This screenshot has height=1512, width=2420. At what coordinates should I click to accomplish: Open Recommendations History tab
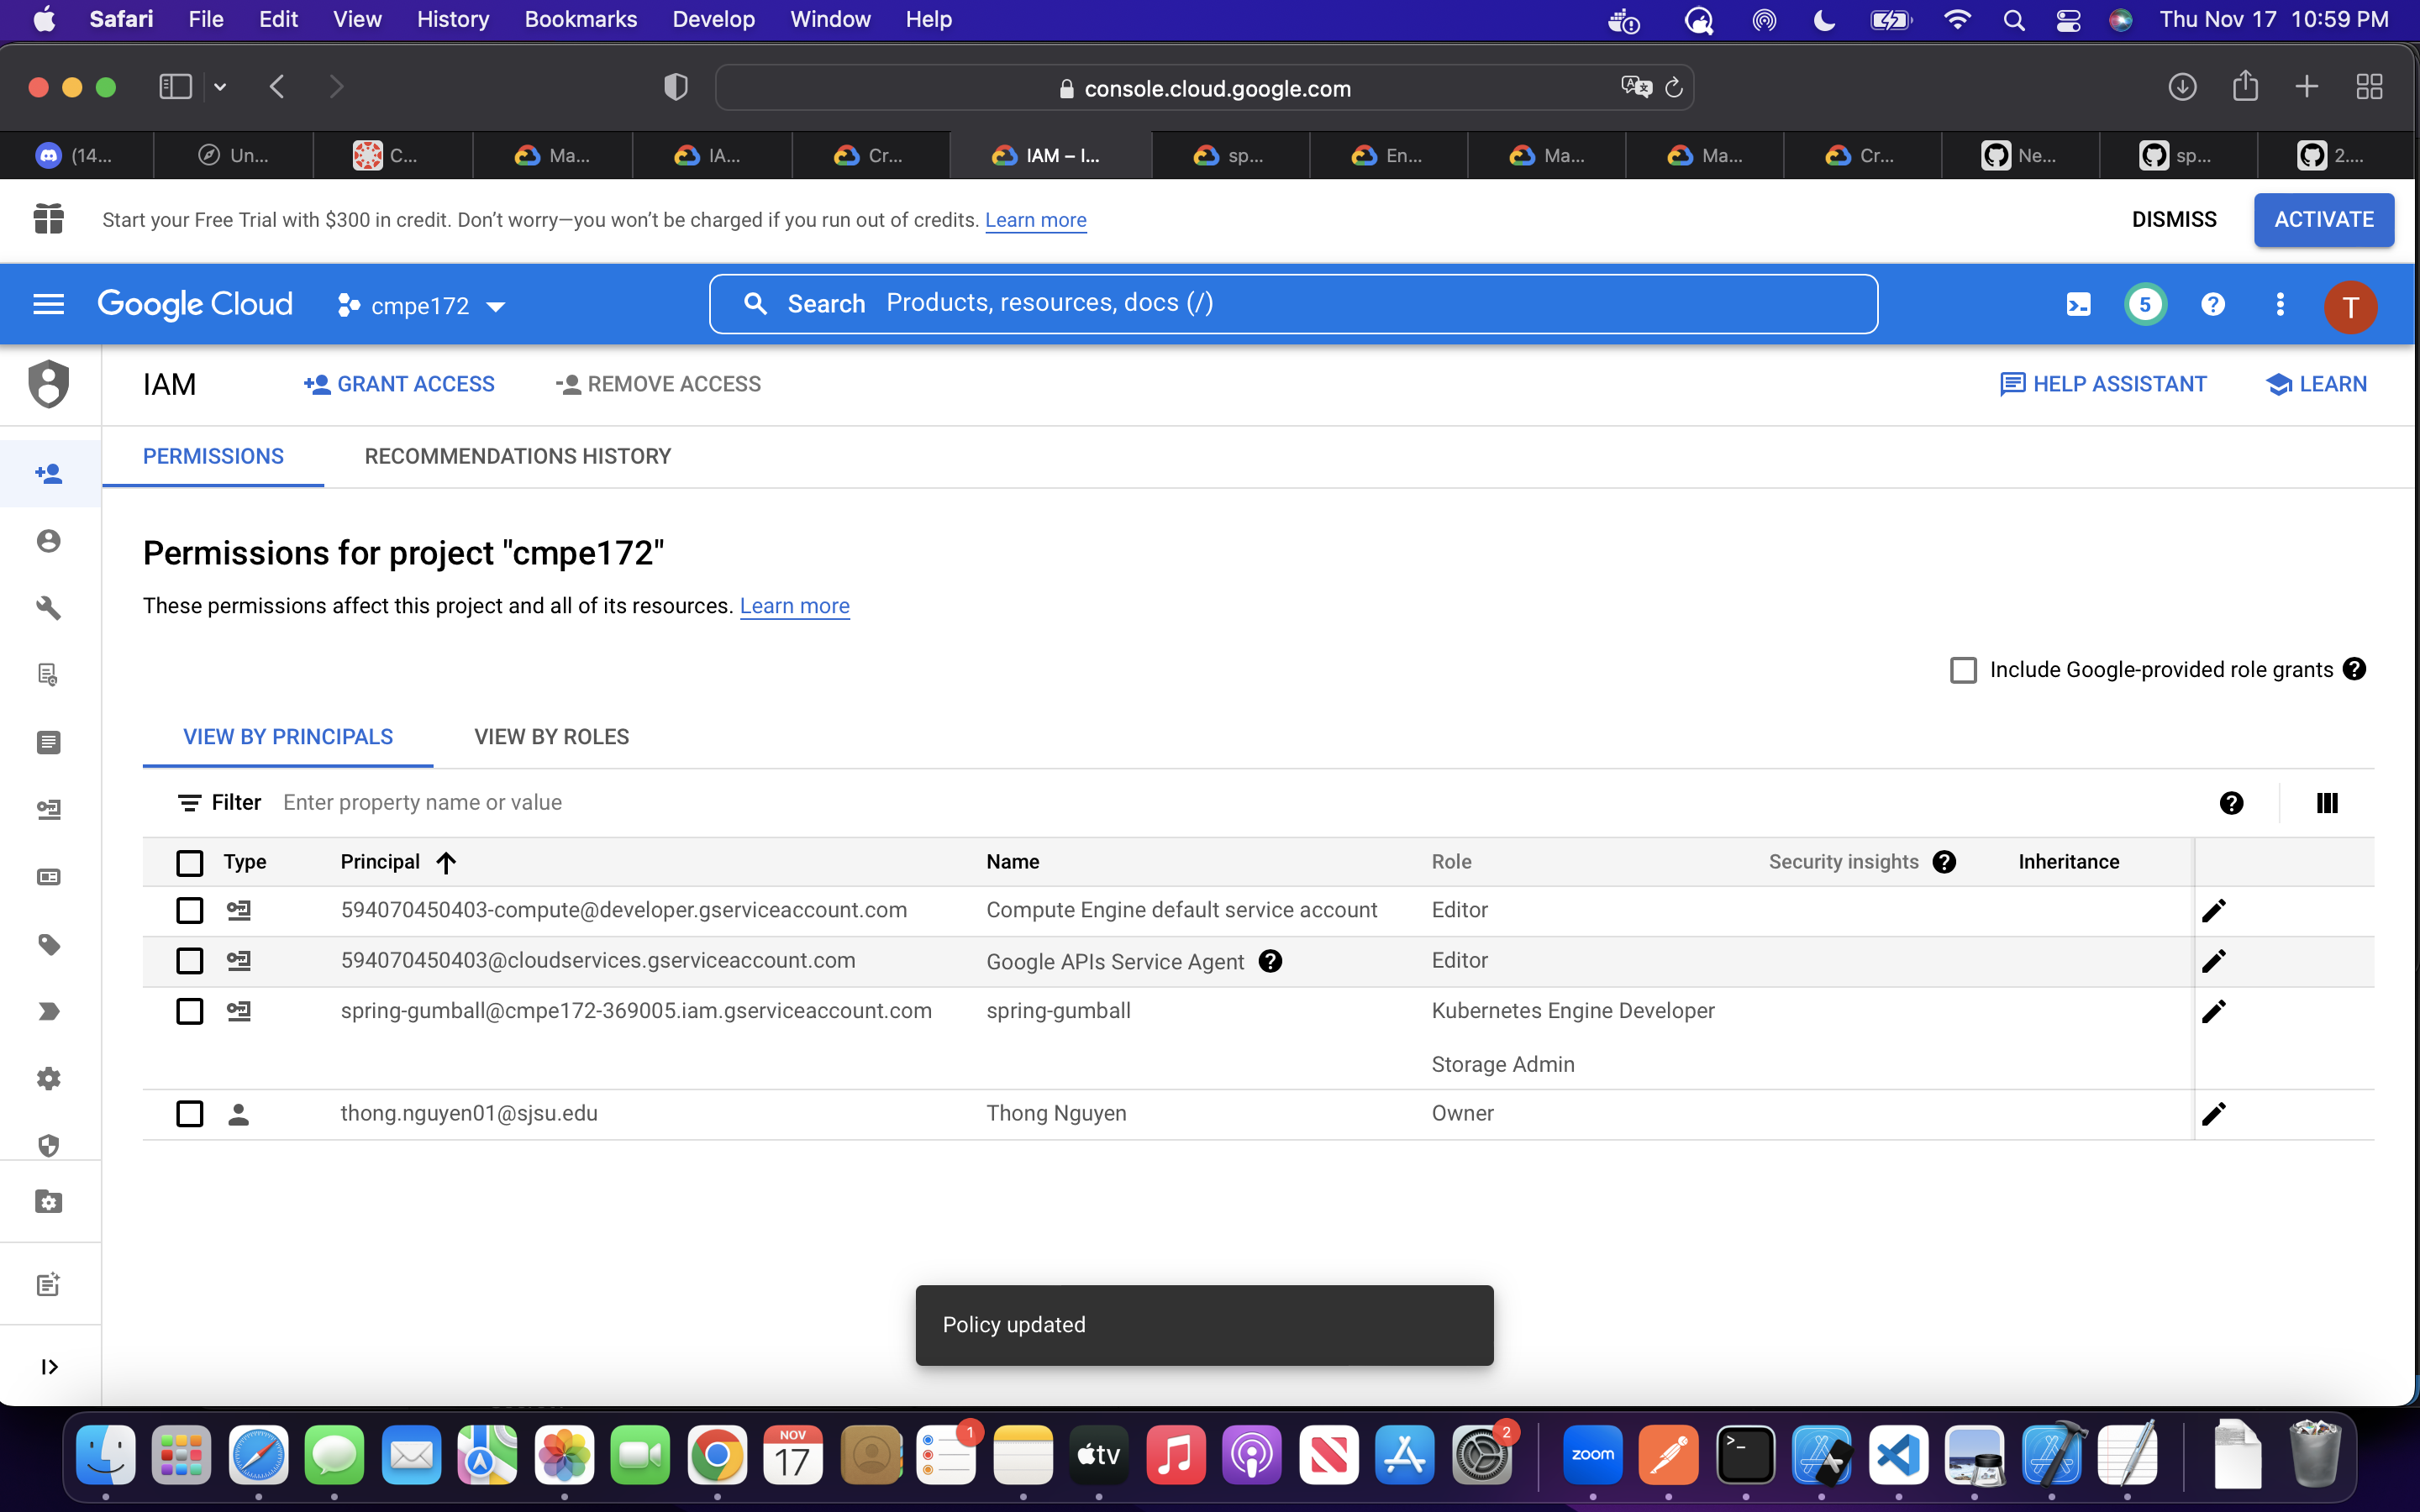click(517, 456)
